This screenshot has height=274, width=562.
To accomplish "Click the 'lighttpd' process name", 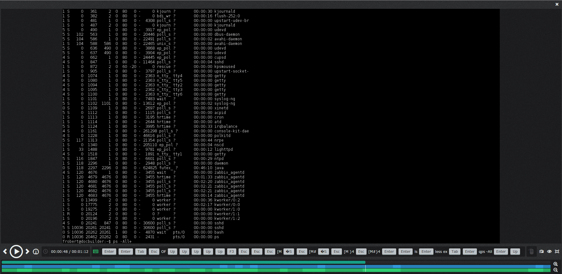I will pos(224,149).
